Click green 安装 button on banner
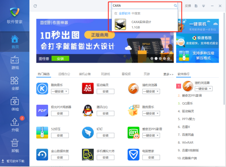Image resolution: width=226 pixels, height=167 pixels. pos(60,59)
